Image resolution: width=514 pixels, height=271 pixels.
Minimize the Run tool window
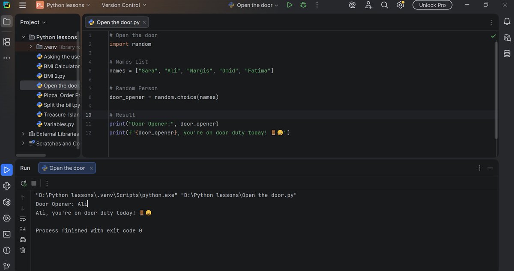tap(490, 168)
